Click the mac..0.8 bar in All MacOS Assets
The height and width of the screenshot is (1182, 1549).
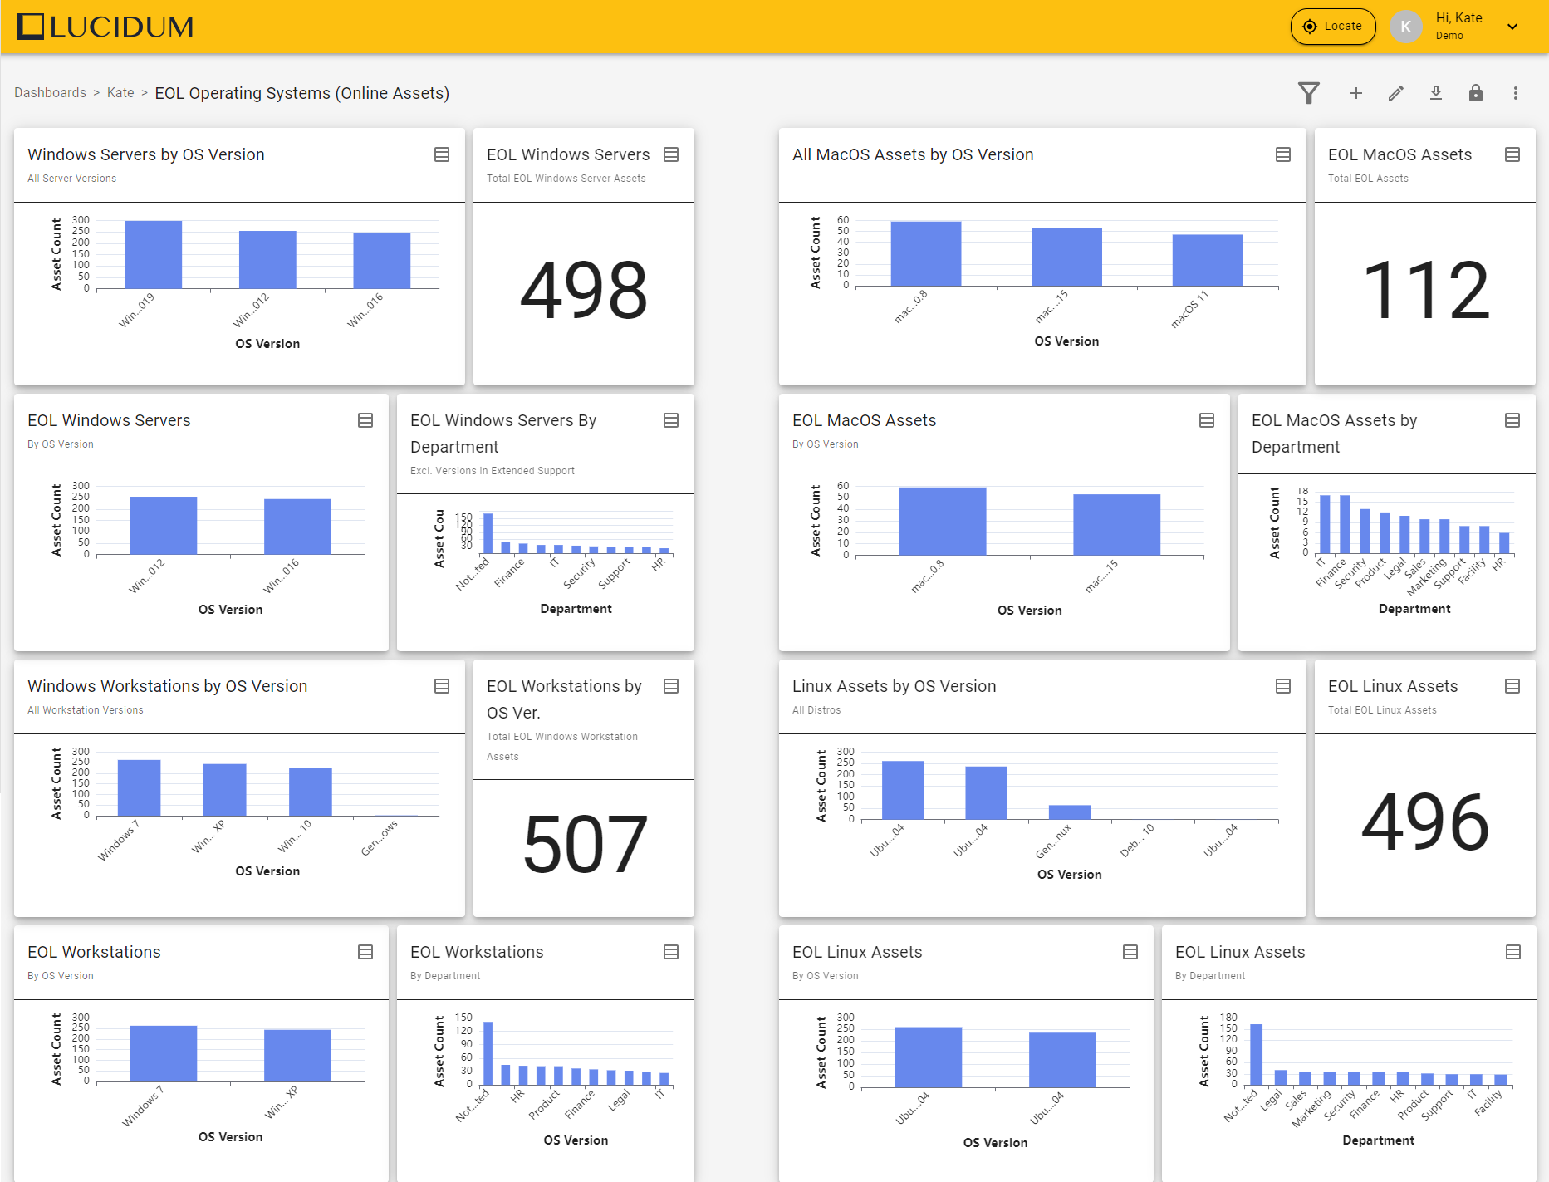pos(926,253)
